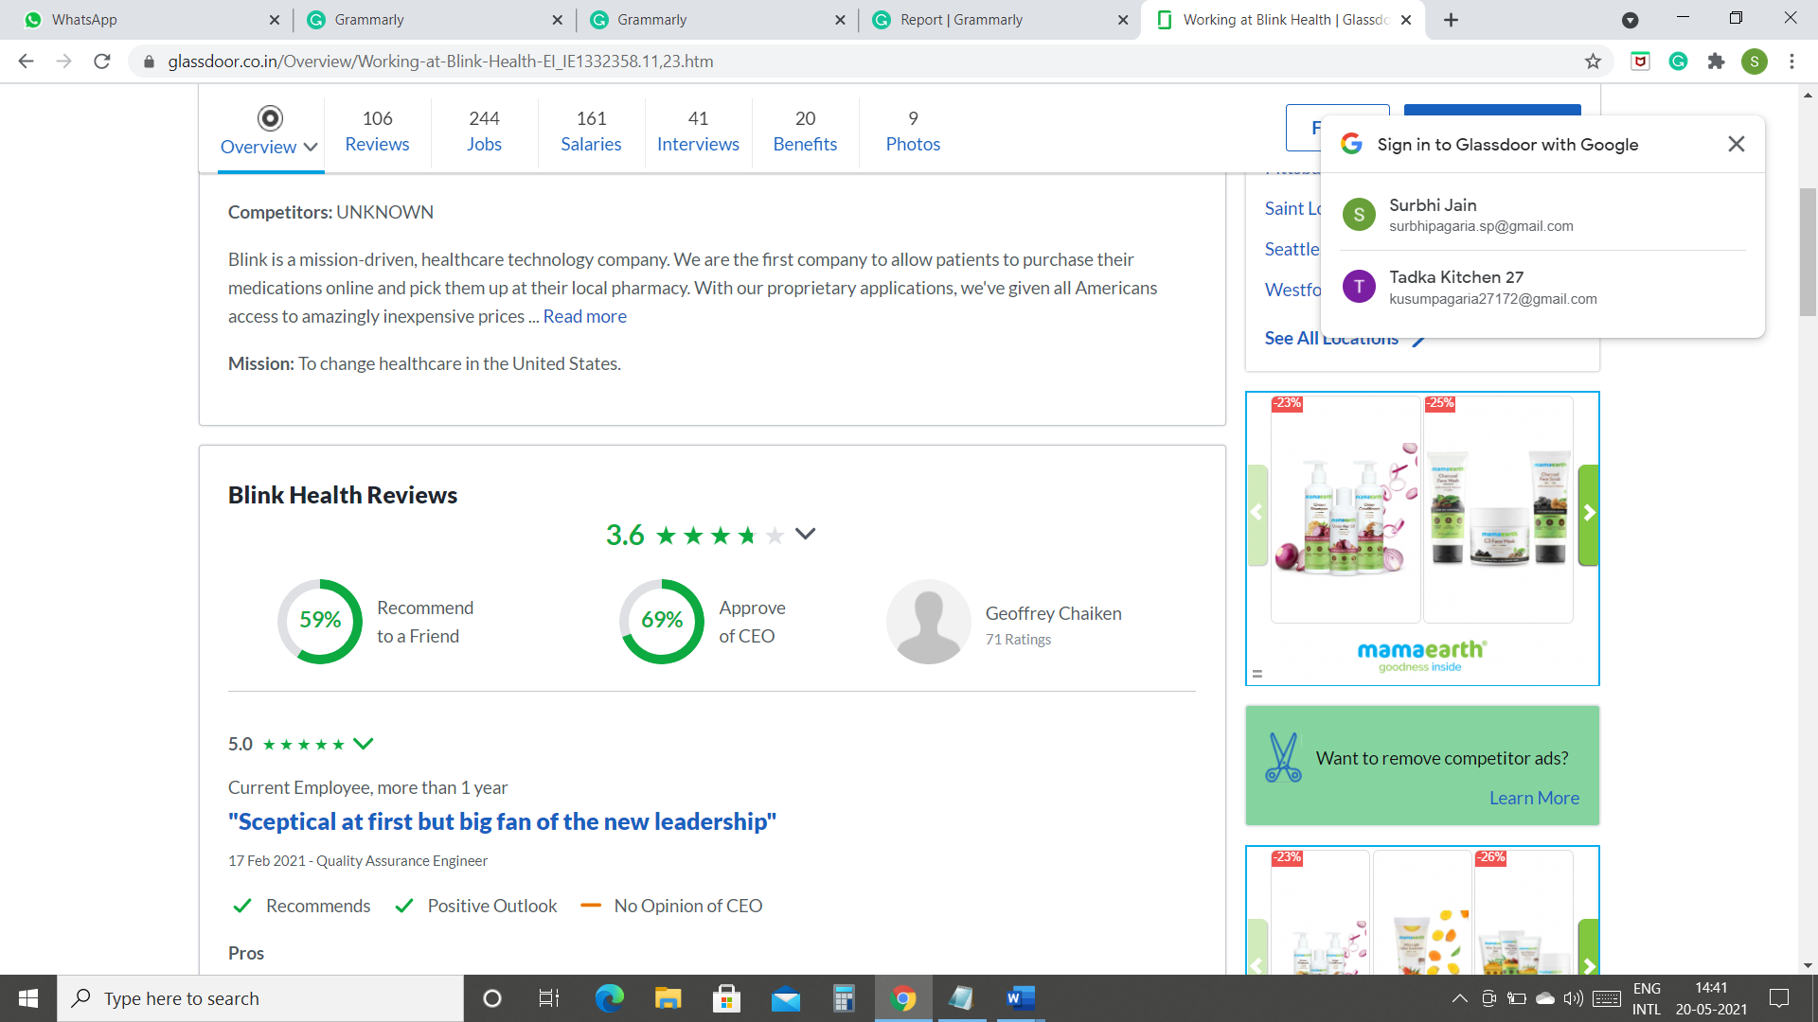Image resolution: width=1818 pixels, height=1022 pixels.
Task: Click the mamaearth ad logo
Action: point(1421,655)
